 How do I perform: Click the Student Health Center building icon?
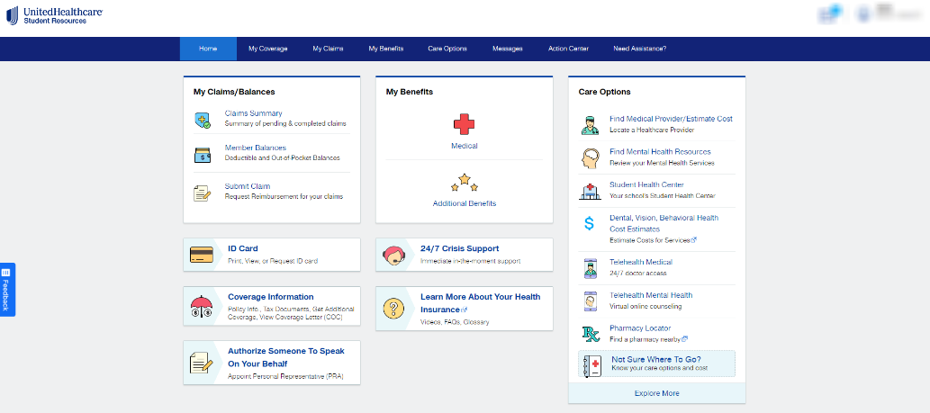[590, 192]
